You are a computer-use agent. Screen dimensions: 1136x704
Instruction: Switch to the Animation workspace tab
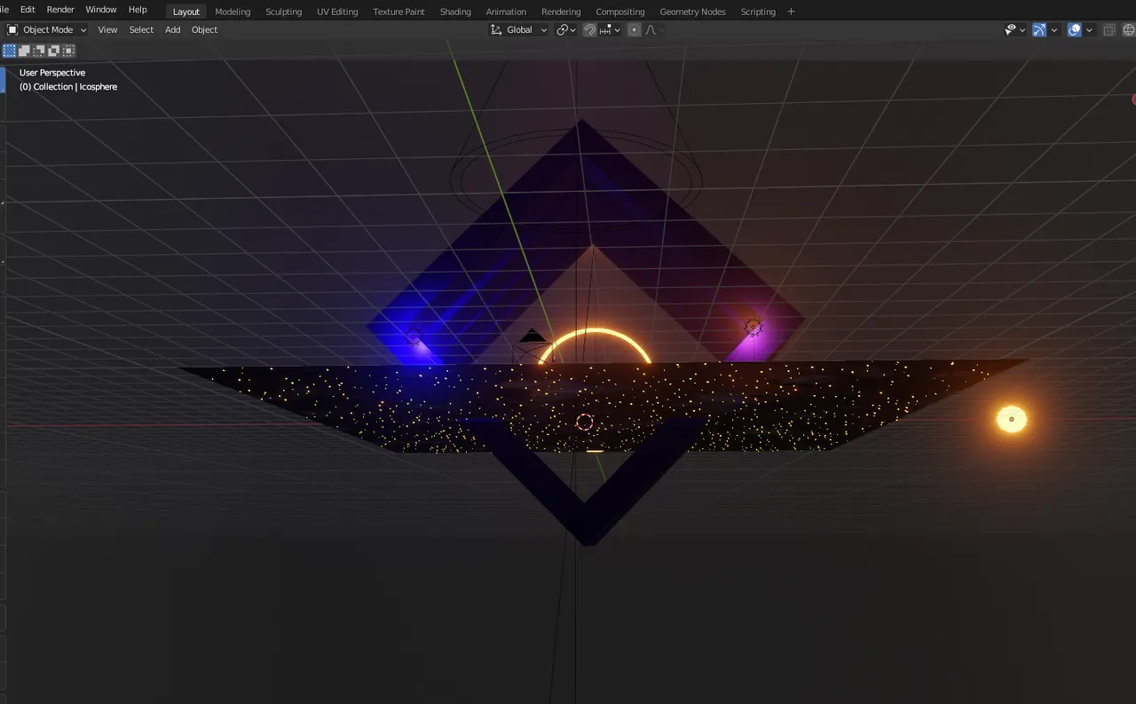[506, 12]
